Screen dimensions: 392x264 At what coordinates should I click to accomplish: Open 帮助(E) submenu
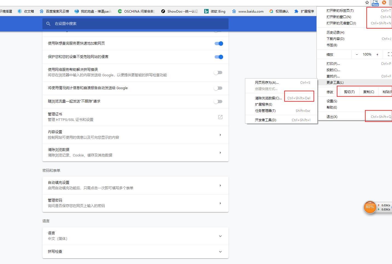pos(354,108)
